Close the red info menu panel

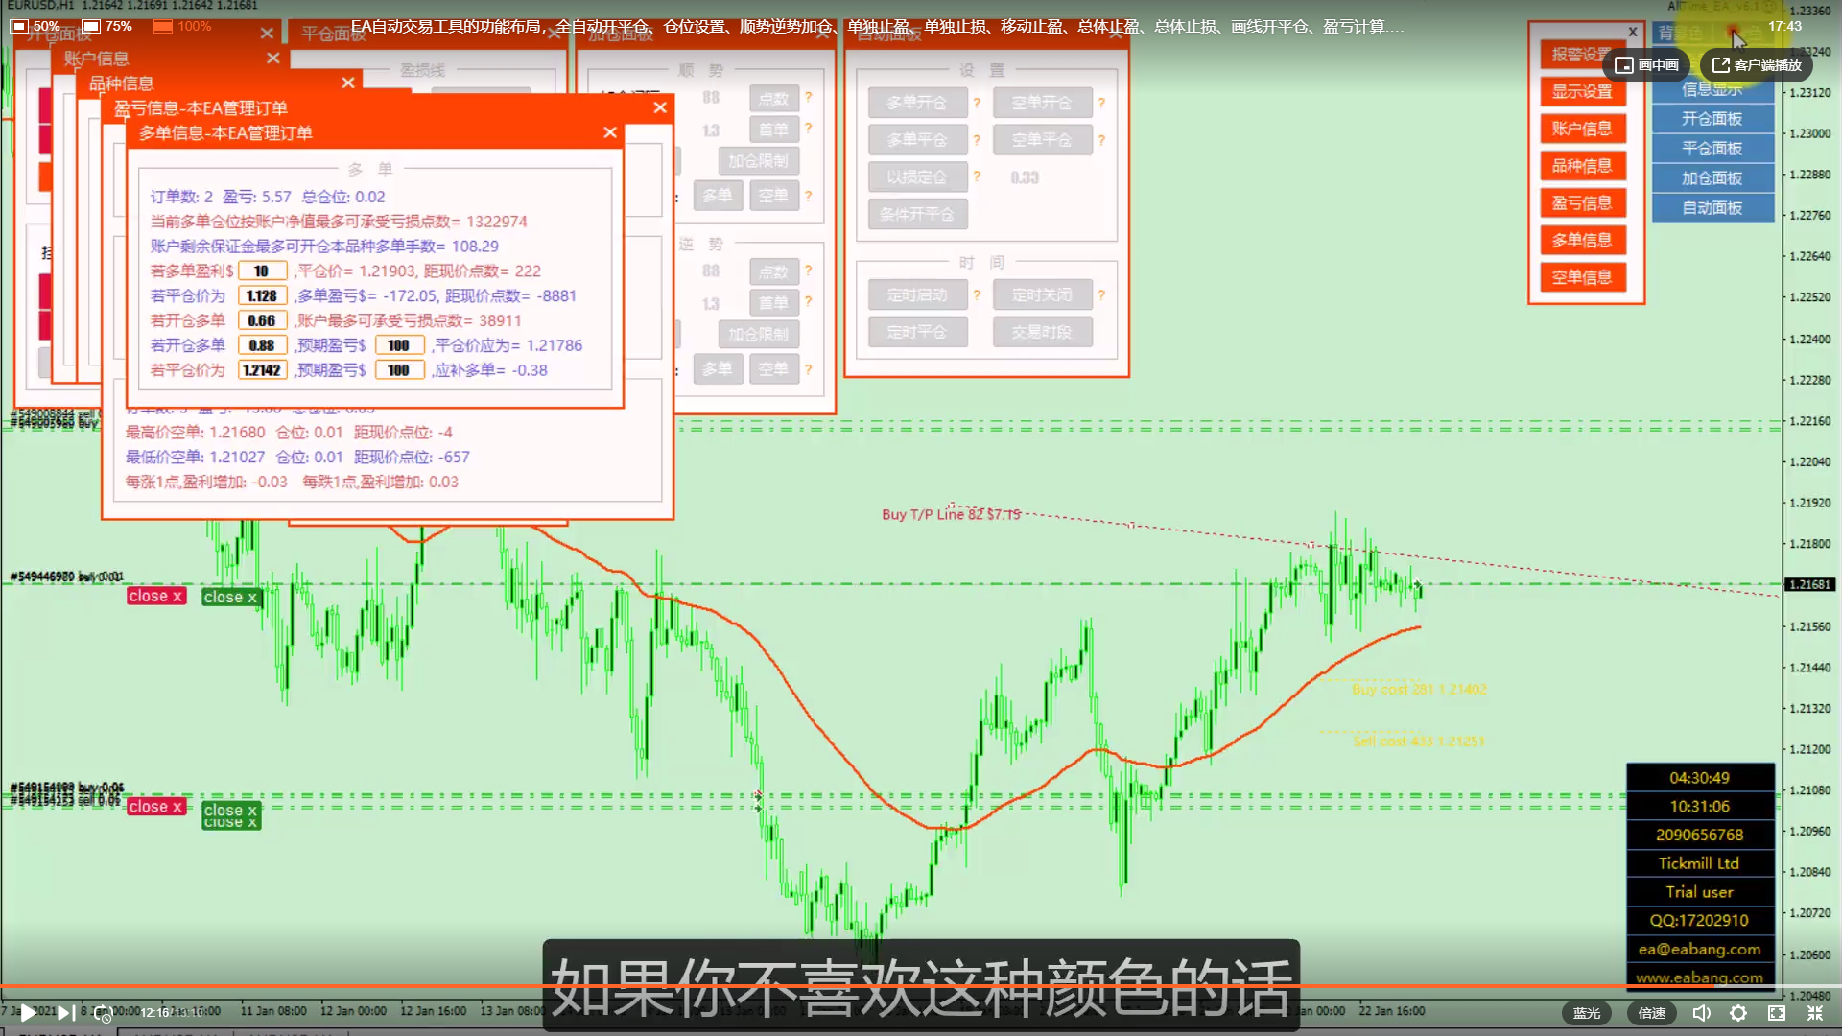(1633, 32)
